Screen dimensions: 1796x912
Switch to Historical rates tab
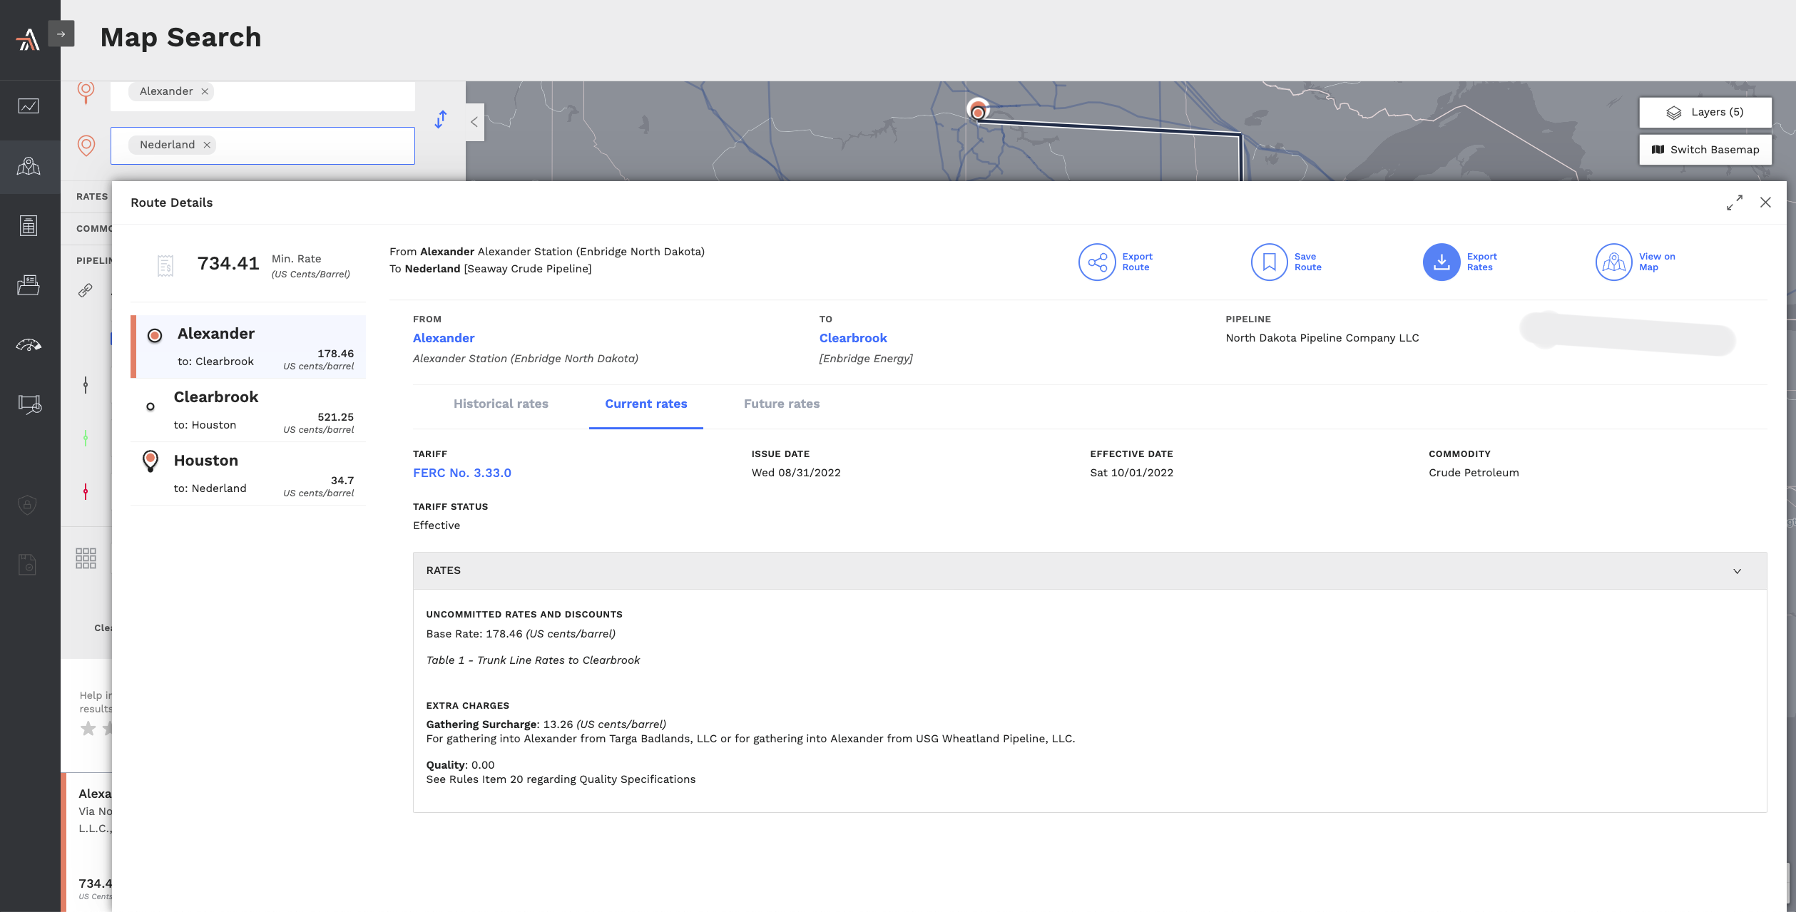tap(501, 404)
